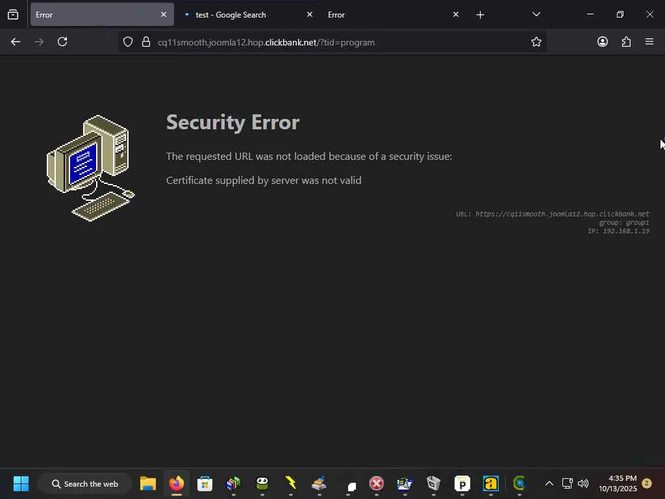This screenshot has height=499, width=665.
Task: Switch to the last Error tab
Action: point(393,14)
